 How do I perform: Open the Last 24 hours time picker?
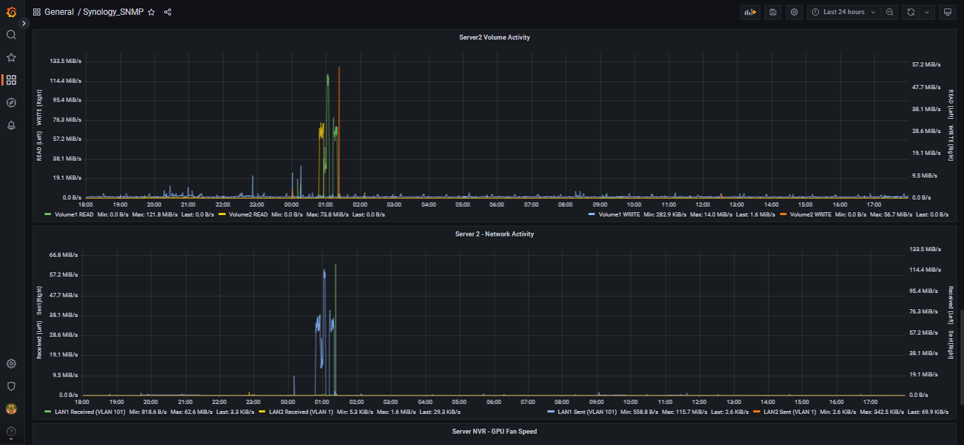(x=843, y=12)
